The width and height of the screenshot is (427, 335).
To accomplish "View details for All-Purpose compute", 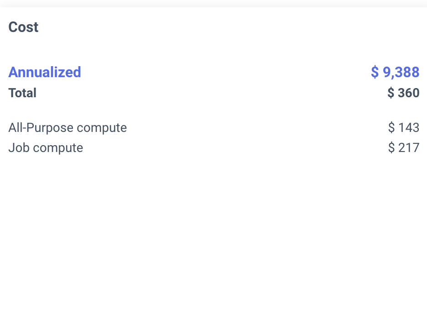I will point(68,128).
